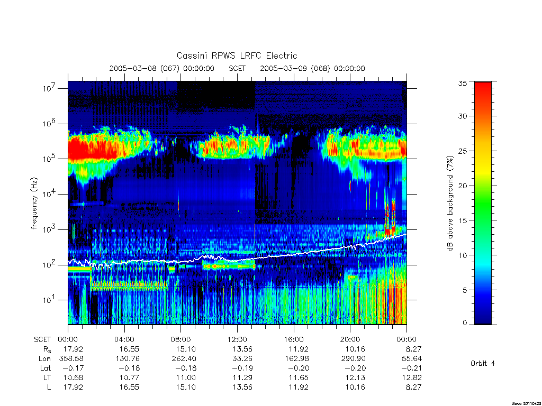The image size is (542, 406).
Task: Click the dark blue bottom of the color bar
Action: (483, 316)
